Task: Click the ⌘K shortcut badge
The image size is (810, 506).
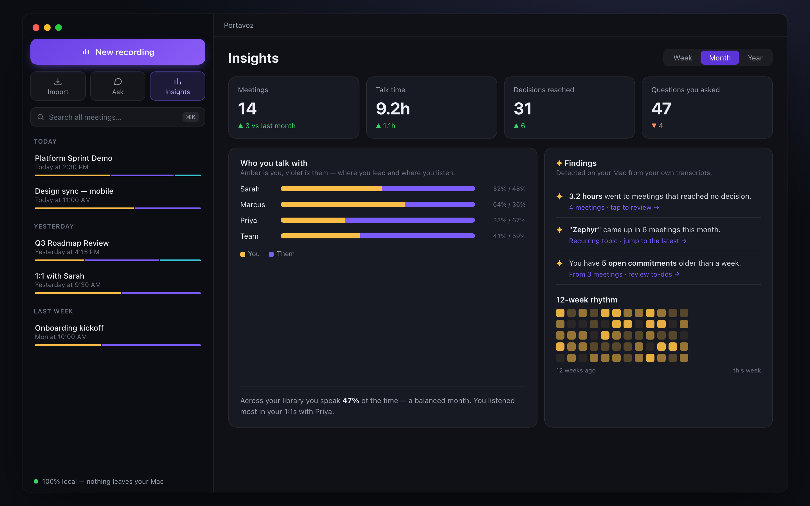Action: coord(191,117)
